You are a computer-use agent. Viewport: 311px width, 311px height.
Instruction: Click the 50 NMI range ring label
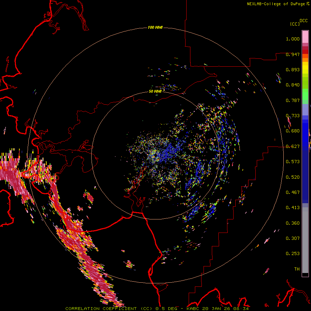[x=155, y=91]
